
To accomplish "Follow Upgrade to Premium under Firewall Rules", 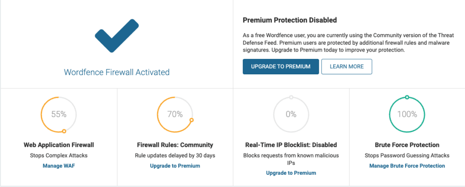I will pos(175,166).
